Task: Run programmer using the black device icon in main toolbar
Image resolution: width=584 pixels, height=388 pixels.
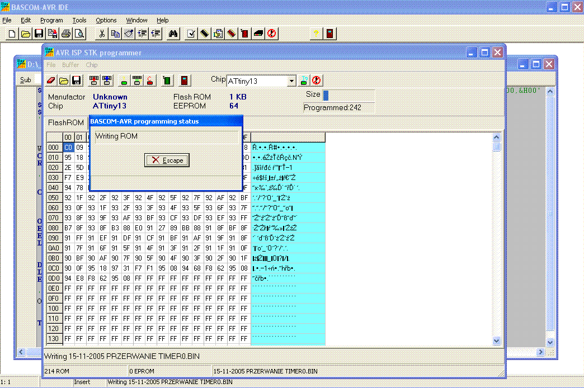Action: click(258, 34)
